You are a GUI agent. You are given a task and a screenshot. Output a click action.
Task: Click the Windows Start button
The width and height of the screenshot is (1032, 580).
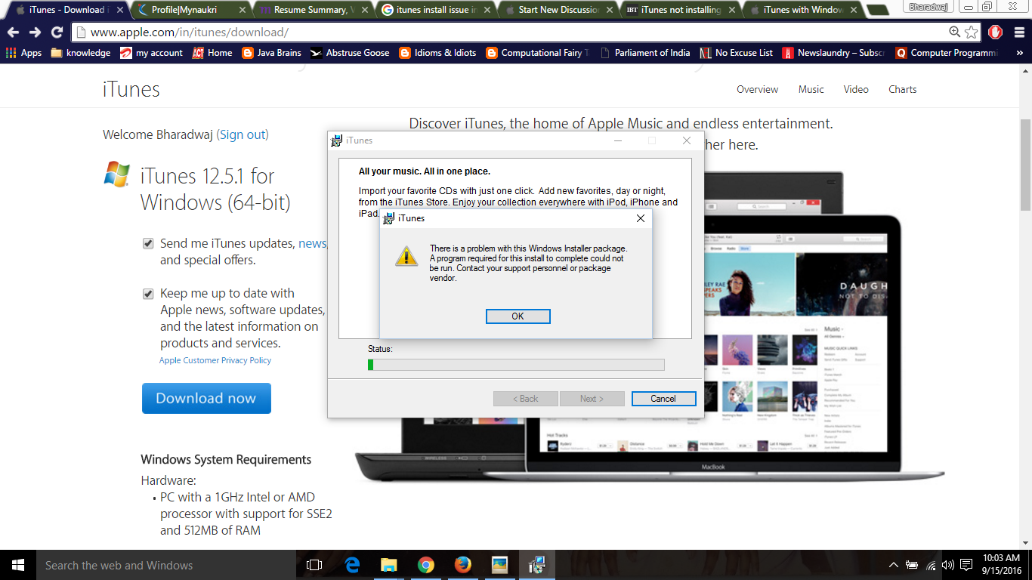[x=17, y=565]
